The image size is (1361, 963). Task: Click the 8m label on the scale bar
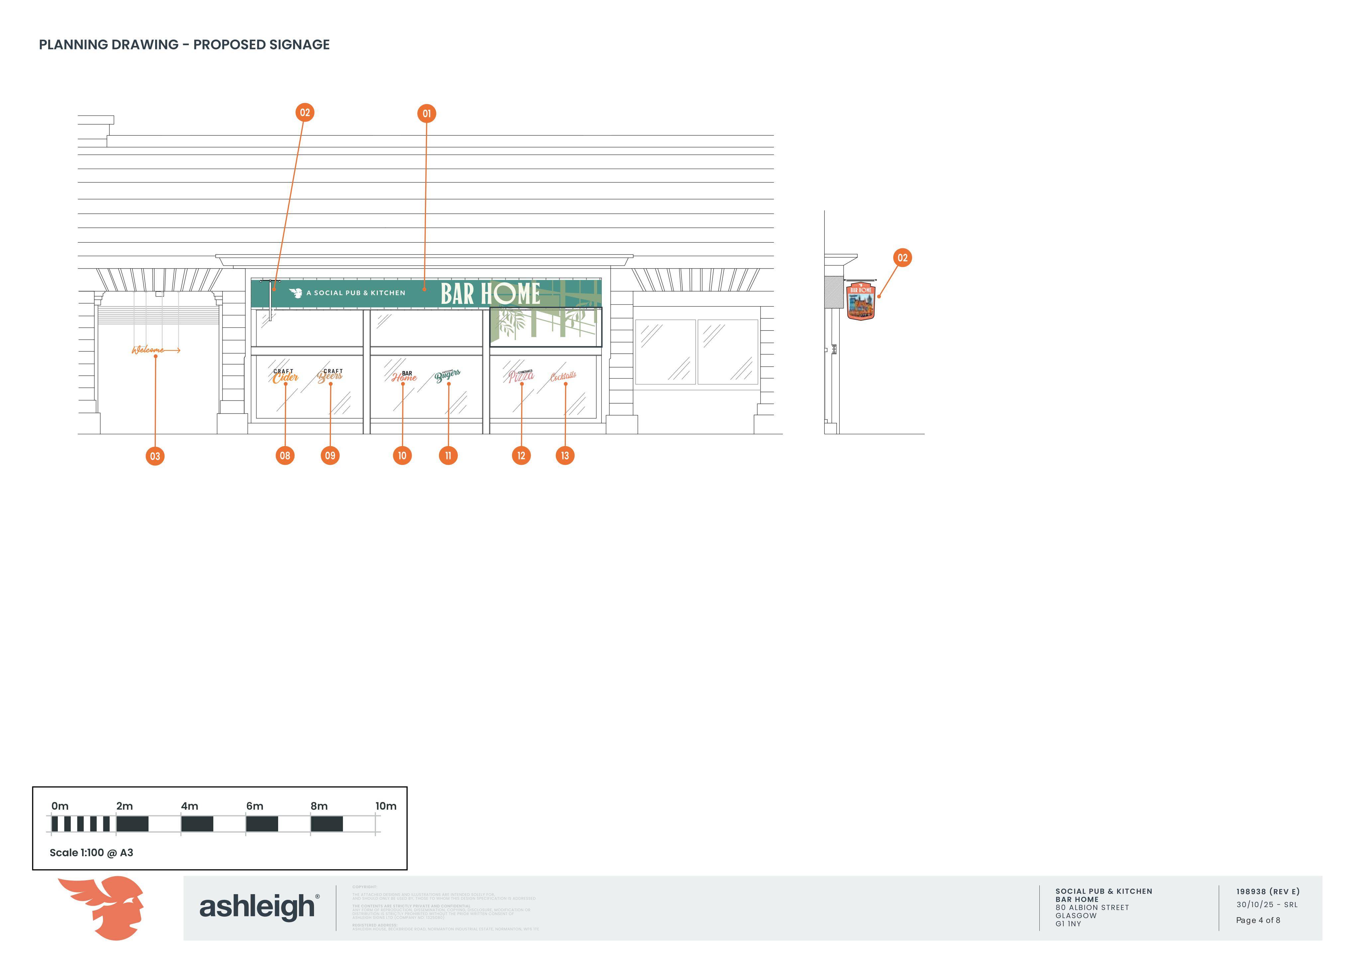point(319,806)
